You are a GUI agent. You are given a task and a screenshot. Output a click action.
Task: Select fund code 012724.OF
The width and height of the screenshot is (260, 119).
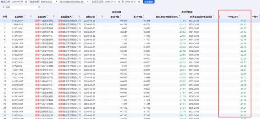[x=18, y=59]
